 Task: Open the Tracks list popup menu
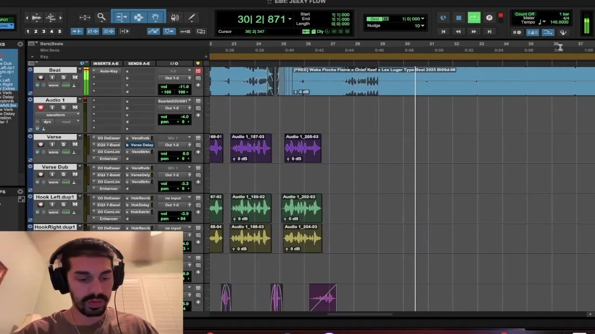pyautogui.click(x=20, y=44)
